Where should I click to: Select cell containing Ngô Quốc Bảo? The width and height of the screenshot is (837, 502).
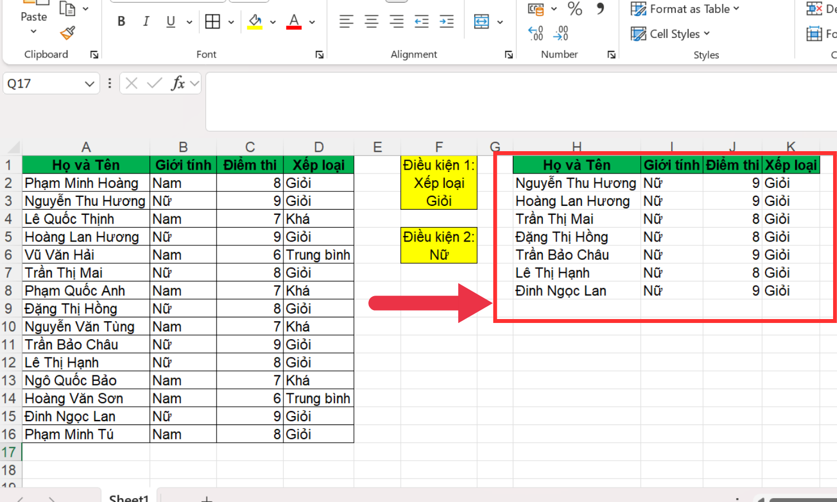[86, 380]
